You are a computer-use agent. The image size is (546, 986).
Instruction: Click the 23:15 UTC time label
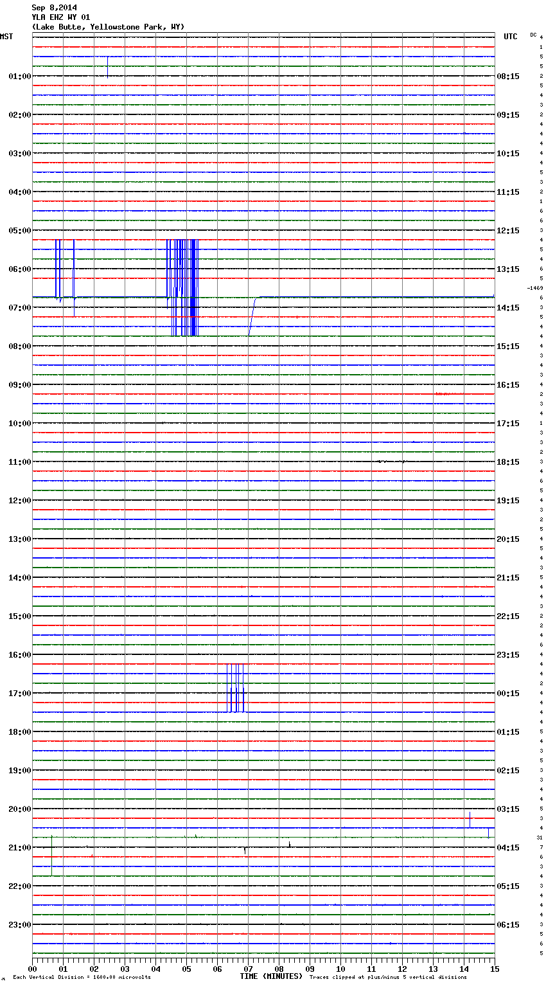pos(508,655)
